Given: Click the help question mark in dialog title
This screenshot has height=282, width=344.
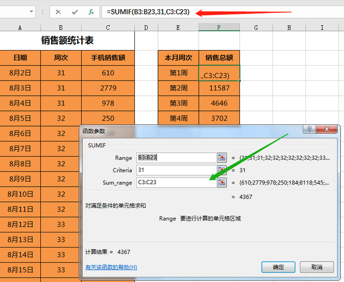Looking at the screenshot, I should coord(309,130).
